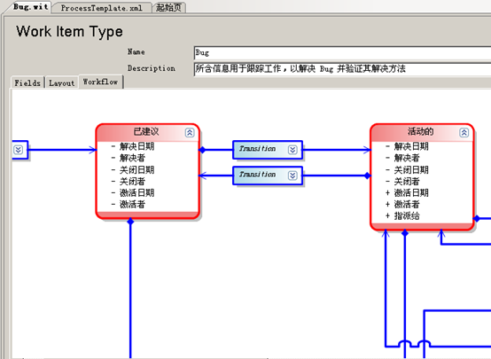Image resolution: width=491 pixels, height=359 pixels.
Task: Click 关闭者 in the 已建议 state
Action: coord(132,182)
